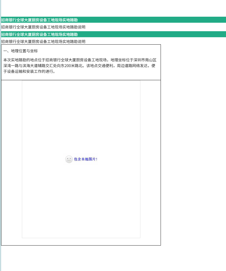This screenshot has height=271, width=226.
Task: Click the light blue strip on left edge
Action: (0, 137)
